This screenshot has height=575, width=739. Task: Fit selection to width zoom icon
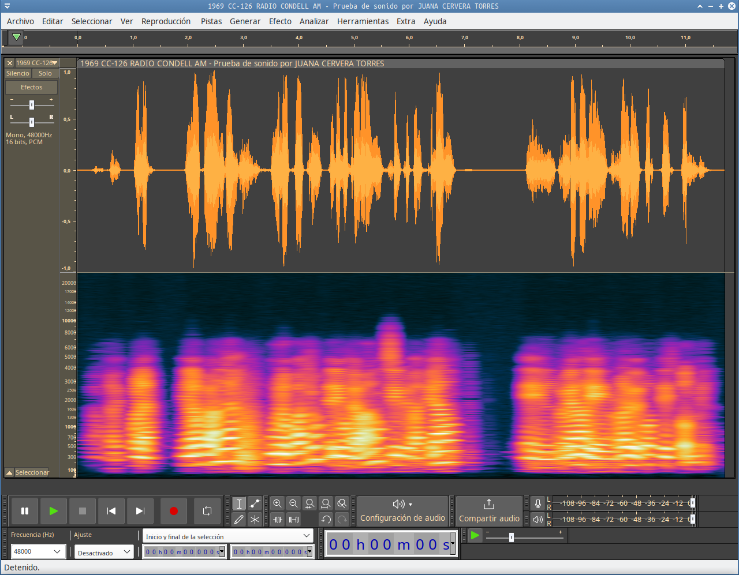click(310, 503)
